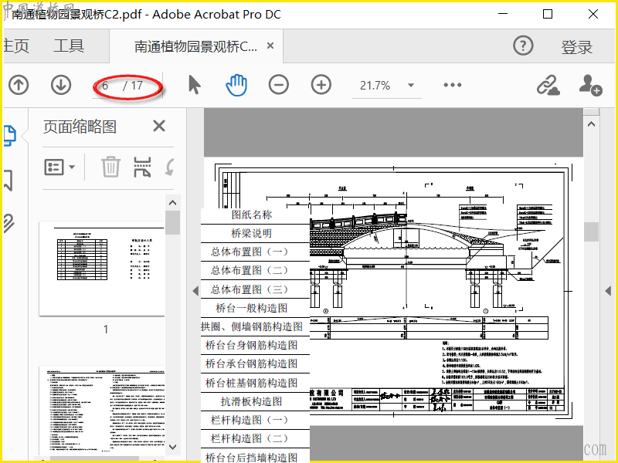
Task: Go to the previous page with the up arrow icon
Action: point(19,85)
